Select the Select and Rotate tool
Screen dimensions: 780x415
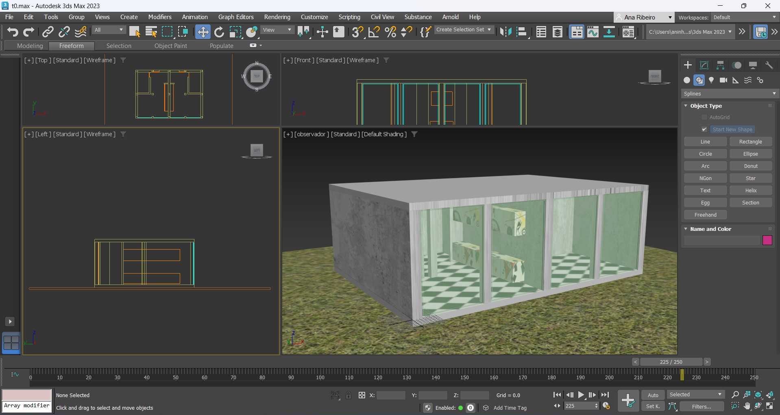[x=219, y=32]
